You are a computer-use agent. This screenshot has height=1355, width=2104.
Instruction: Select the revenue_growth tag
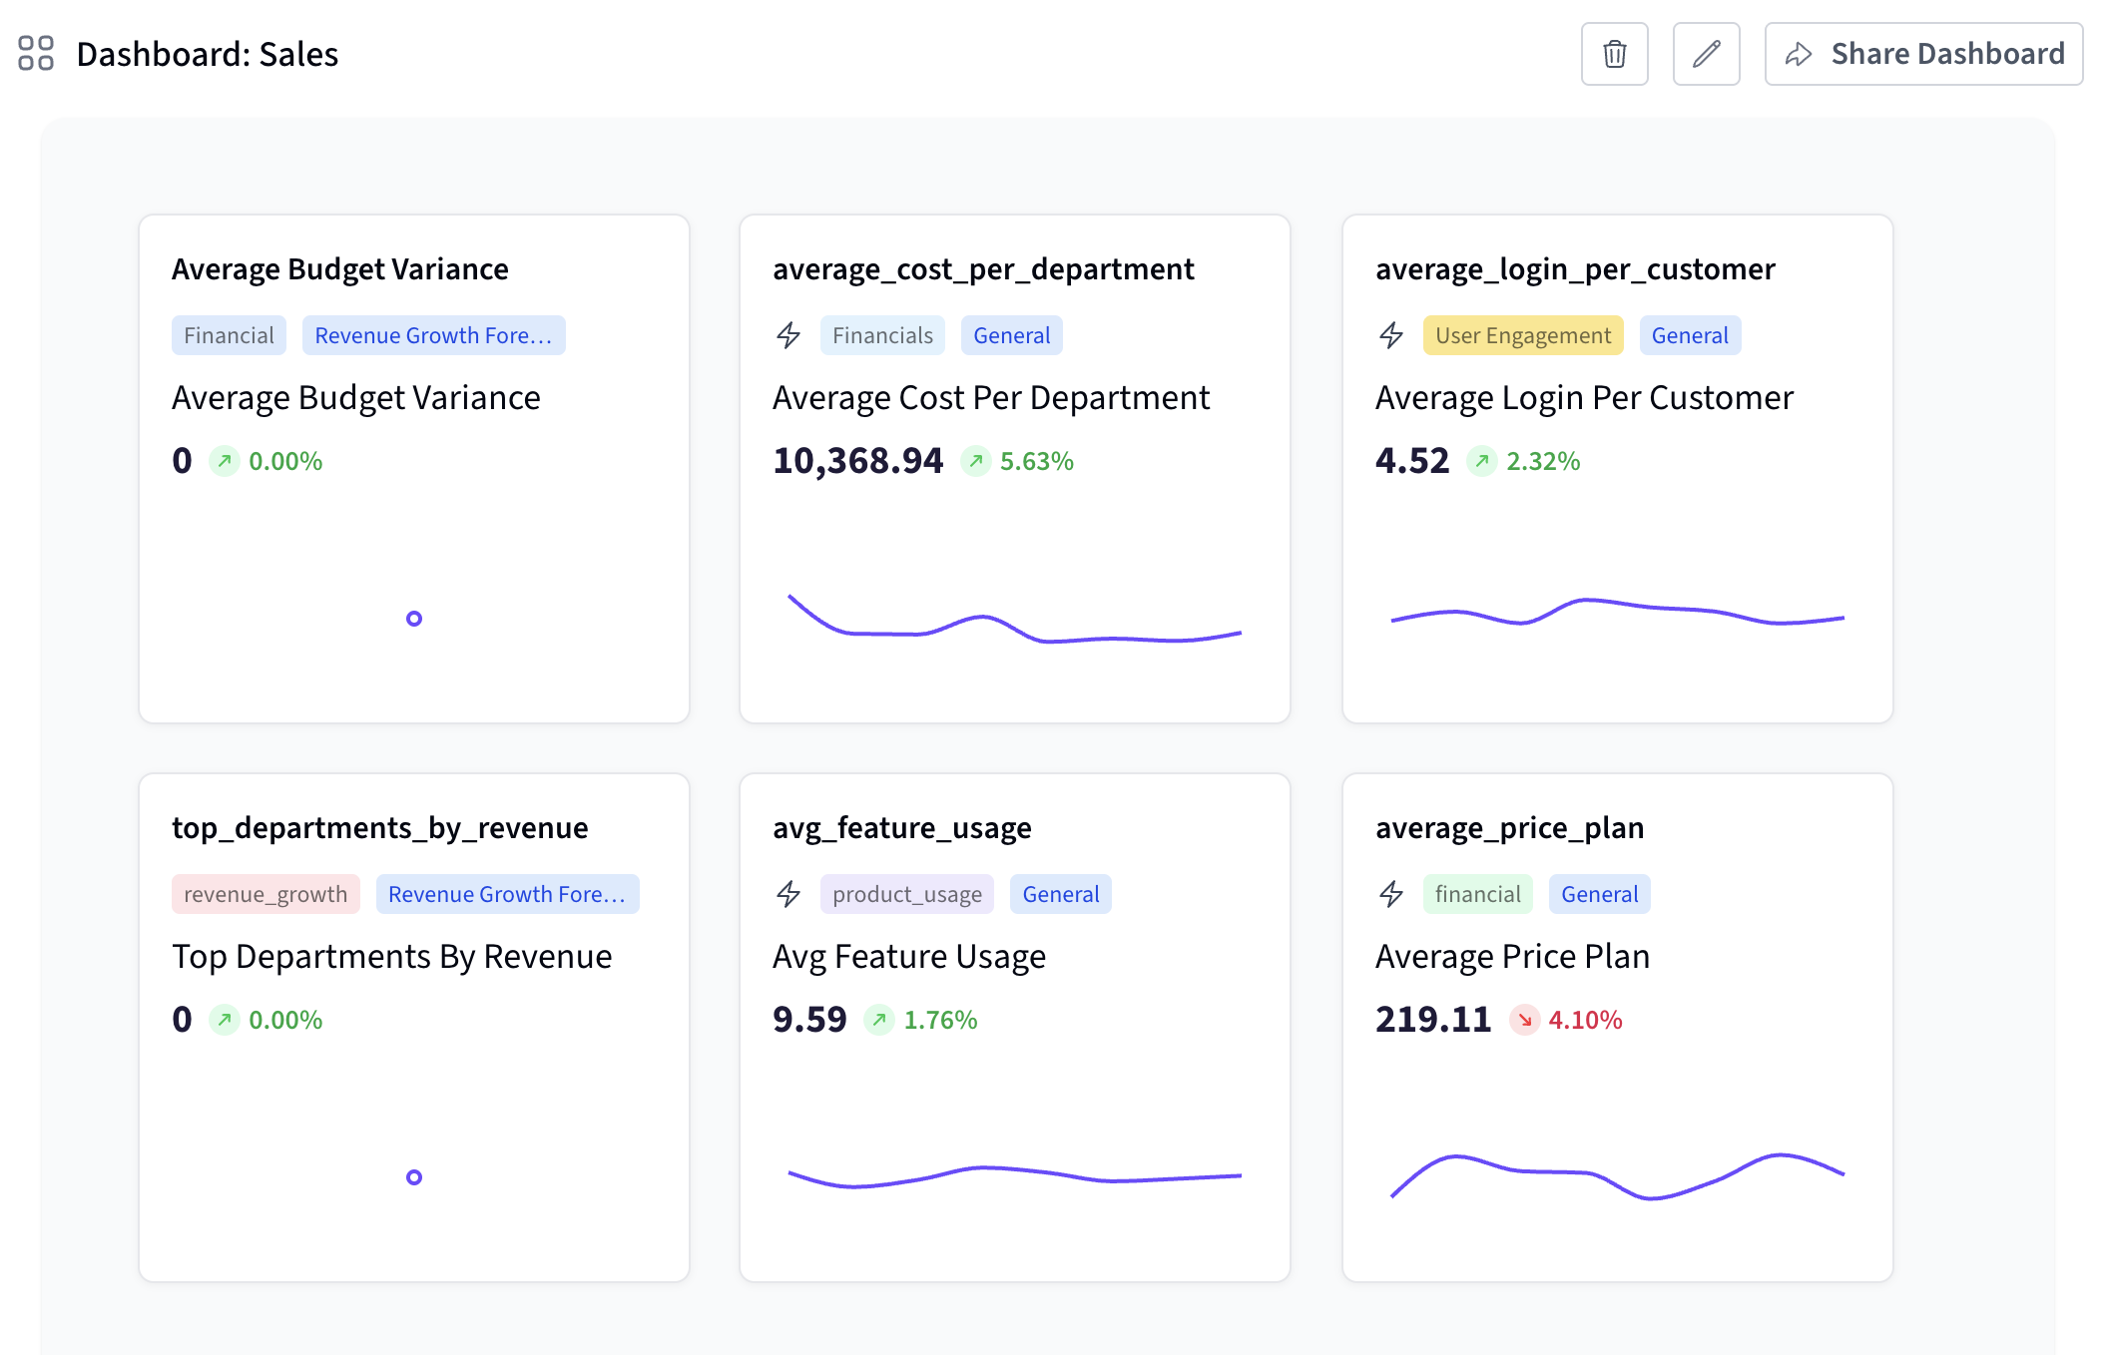pyautogui.click(x=265, y=894)
